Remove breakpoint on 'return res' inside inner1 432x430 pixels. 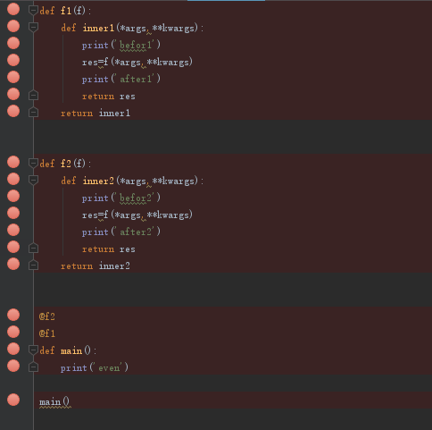point(13,94)
